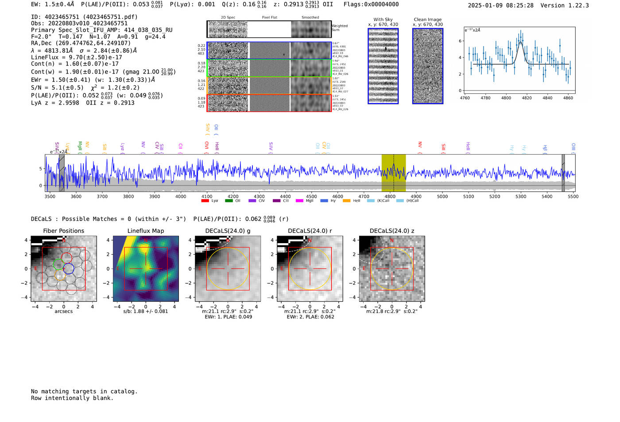Open the DECaLS(24.0) r cutout
The image size is (620, 422).
coord(310,268)
